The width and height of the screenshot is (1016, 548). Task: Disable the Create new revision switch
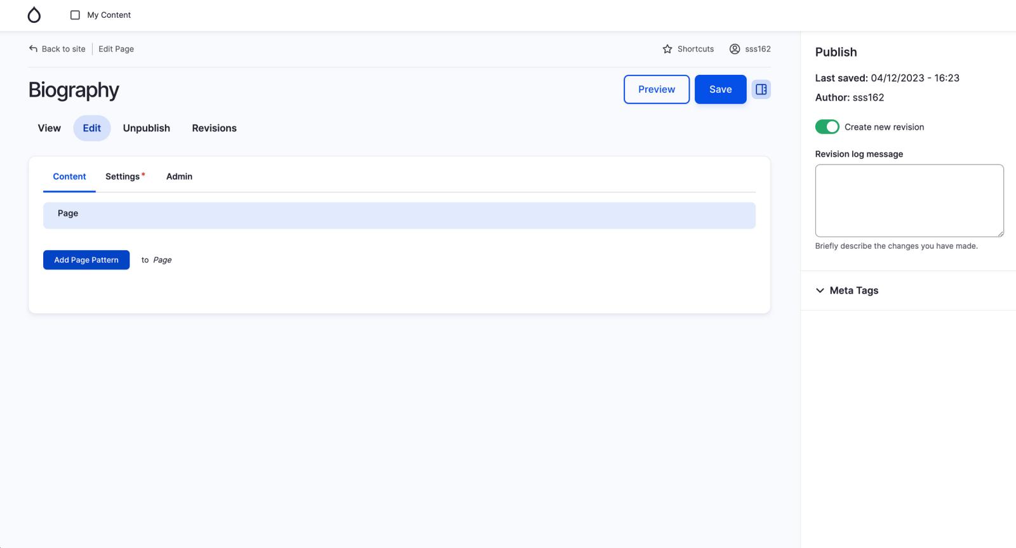(827, 127)
